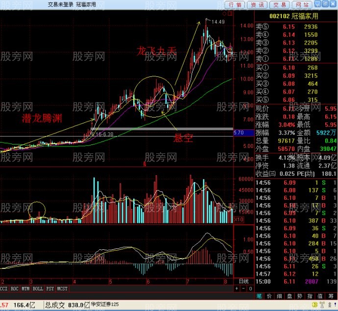Click the square layout icon above chart

pyautogui.click(x=230, y=14)
